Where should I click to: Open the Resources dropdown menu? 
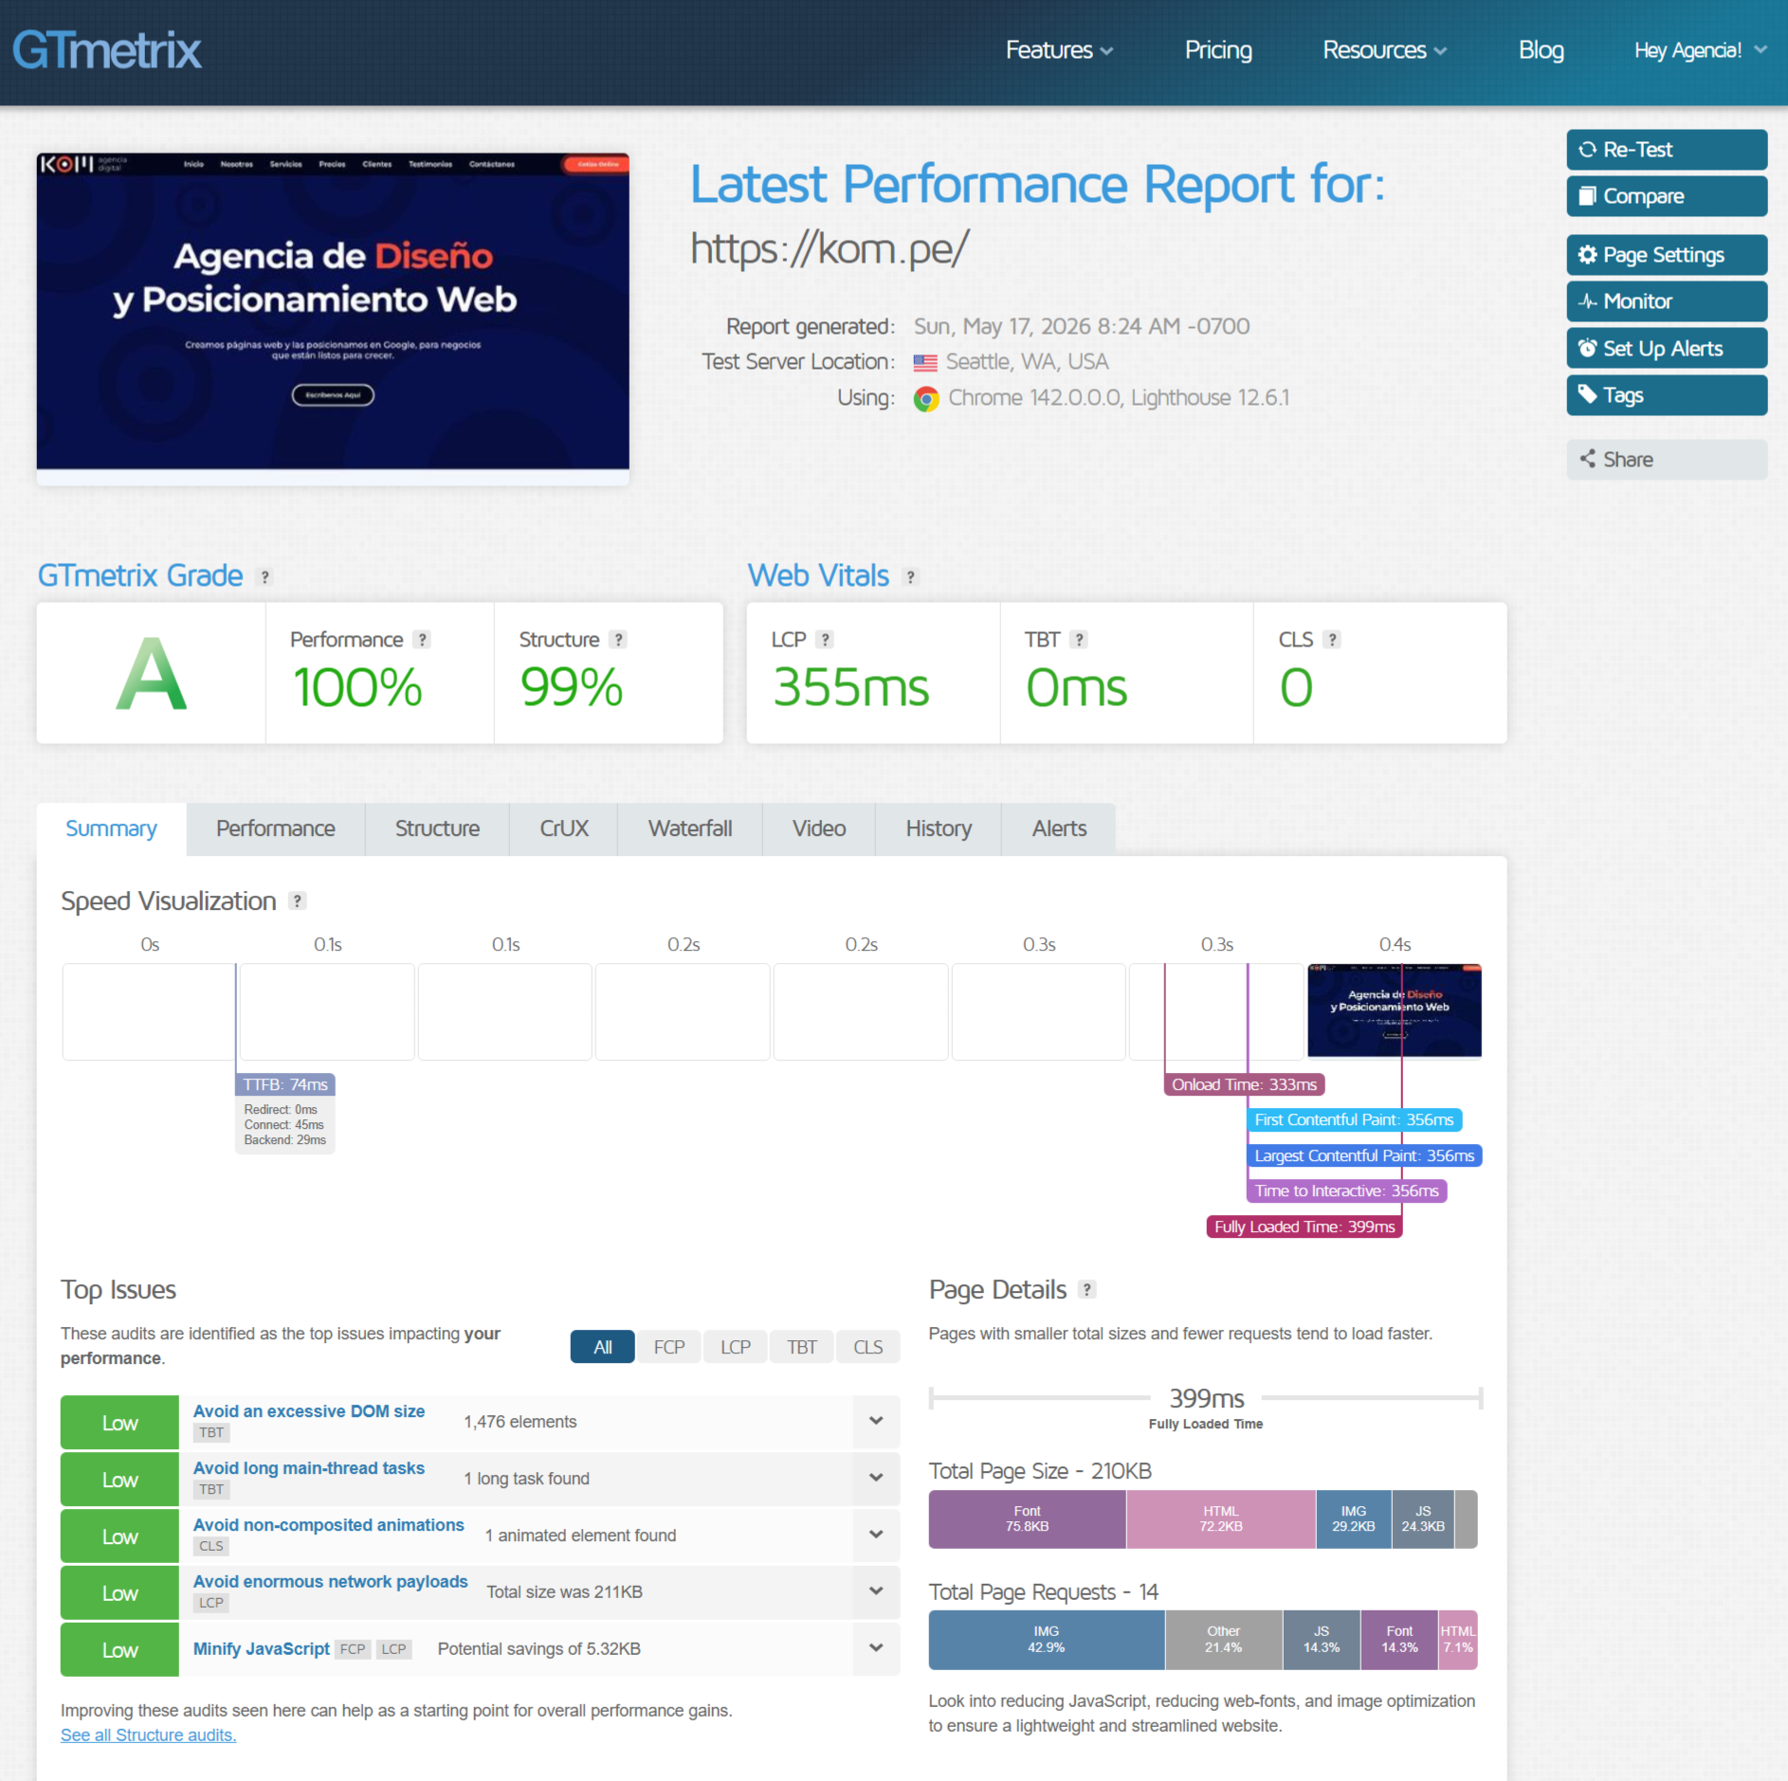(x=1384, y=50)
